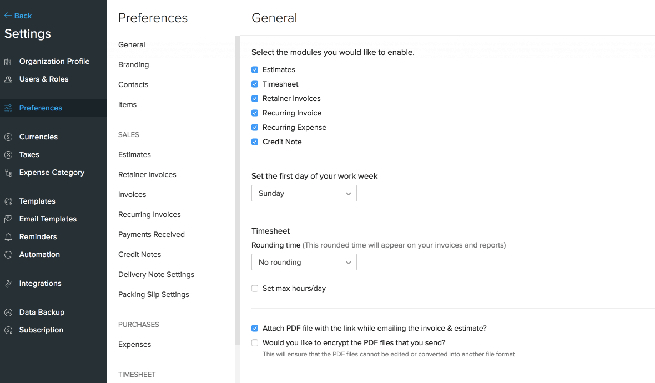This screenshot has width=655, height=383.
Task: Open the Taxes settings icon
Action: pyautogui.click(x=8, y=154)
